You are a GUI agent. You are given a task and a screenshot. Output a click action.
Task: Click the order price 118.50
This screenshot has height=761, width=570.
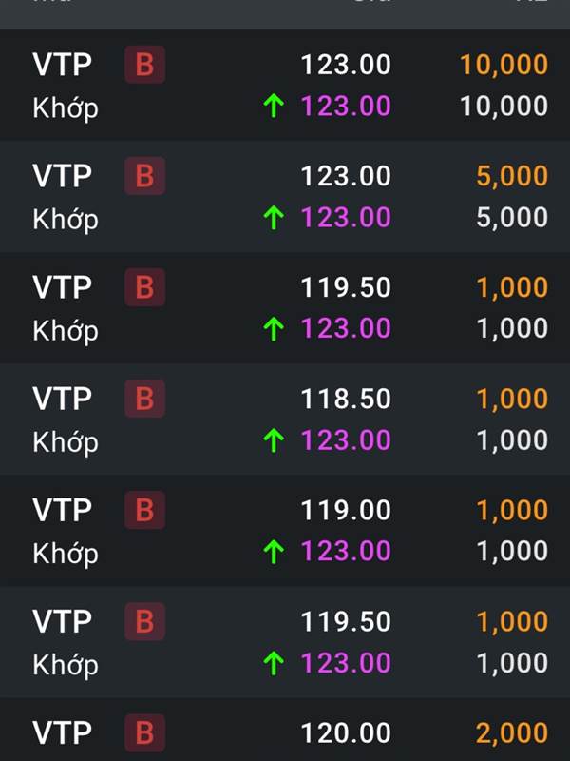point(346,399)
